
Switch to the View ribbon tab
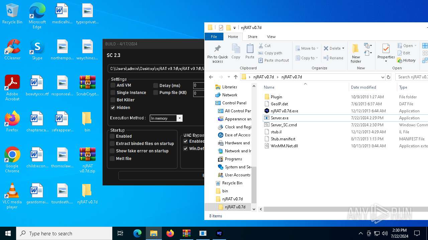coord(271,37)
